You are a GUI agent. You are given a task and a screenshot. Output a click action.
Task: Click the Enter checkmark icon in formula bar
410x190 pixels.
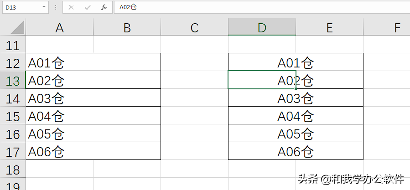[87, 7]
